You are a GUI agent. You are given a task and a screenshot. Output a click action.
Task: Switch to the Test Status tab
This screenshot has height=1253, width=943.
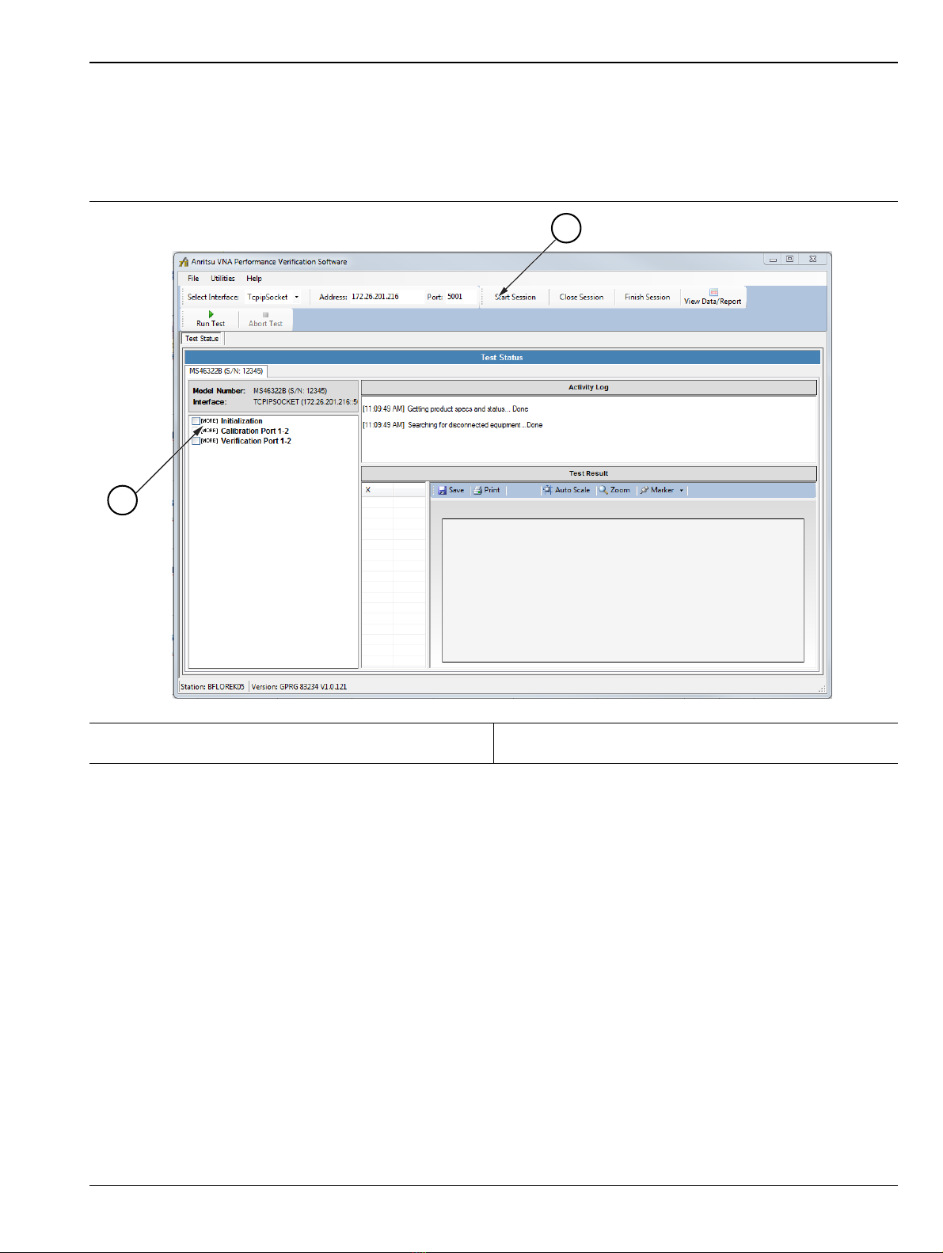point(203,339)
